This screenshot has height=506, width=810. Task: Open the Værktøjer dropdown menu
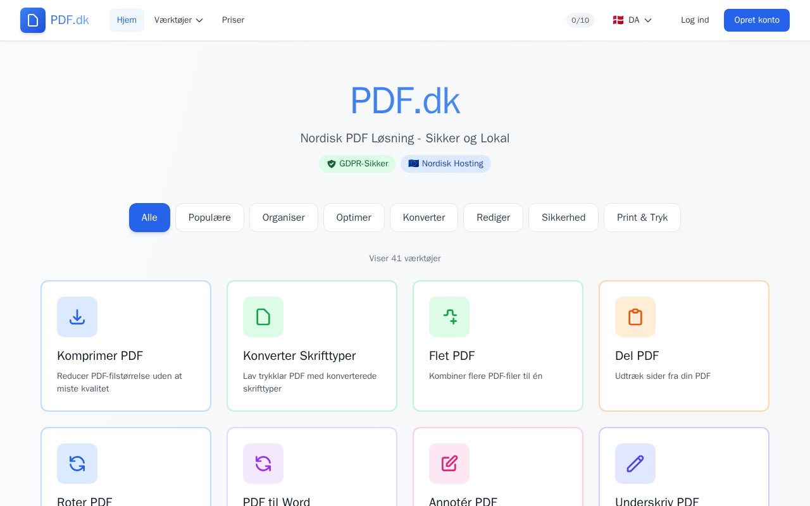[x=178, y=20]
